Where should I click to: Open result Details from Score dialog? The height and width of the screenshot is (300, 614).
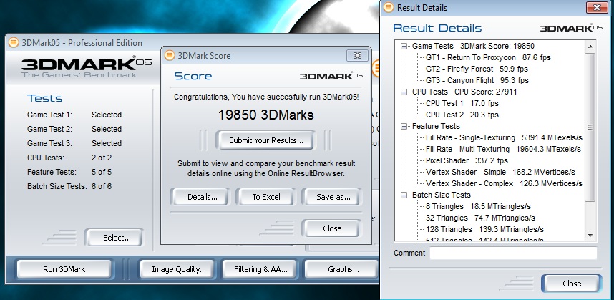pos(202,197)
